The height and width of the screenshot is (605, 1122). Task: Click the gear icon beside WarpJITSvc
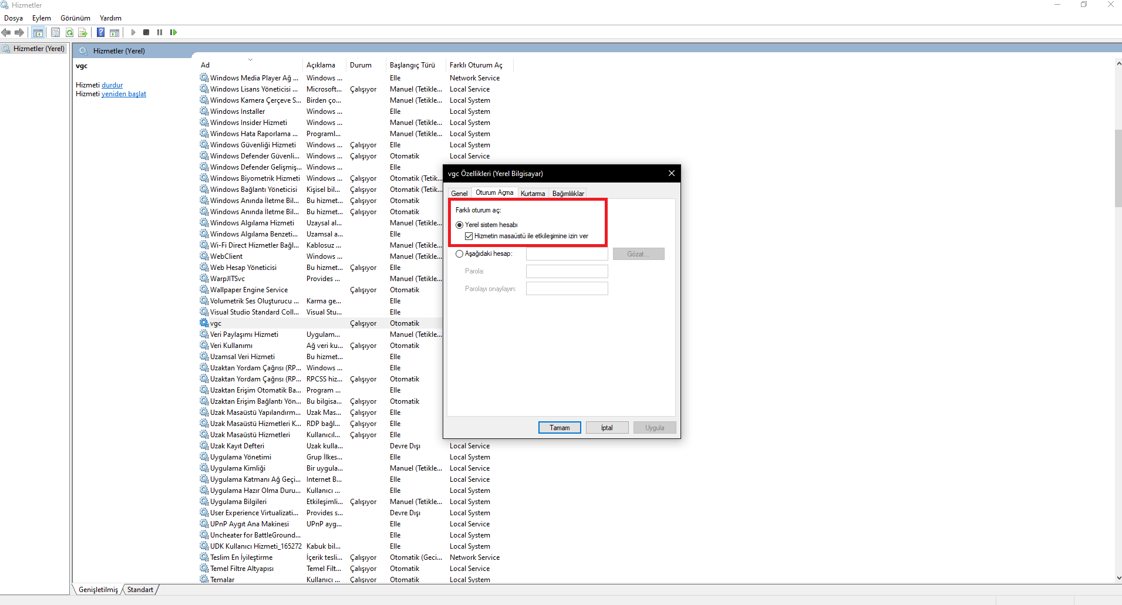[x=204, y=279]
